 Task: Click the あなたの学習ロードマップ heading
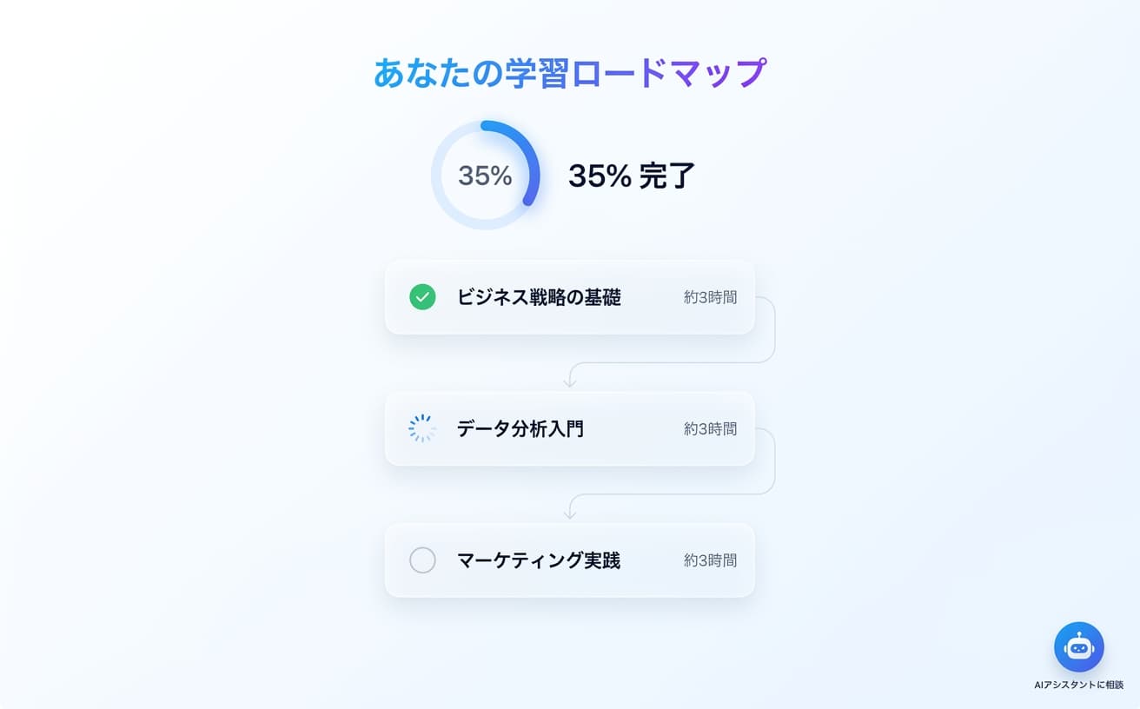pyautogui.click(x=570, y=73)
